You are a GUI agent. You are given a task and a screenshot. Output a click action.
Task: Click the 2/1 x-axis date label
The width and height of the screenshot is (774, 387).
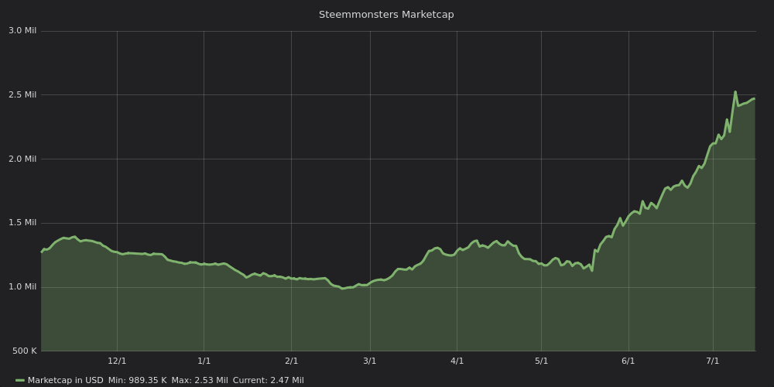tap(291, 361)
